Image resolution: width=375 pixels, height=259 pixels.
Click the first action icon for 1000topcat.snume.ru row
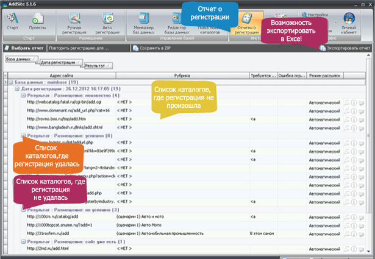[x=347, y=225]
